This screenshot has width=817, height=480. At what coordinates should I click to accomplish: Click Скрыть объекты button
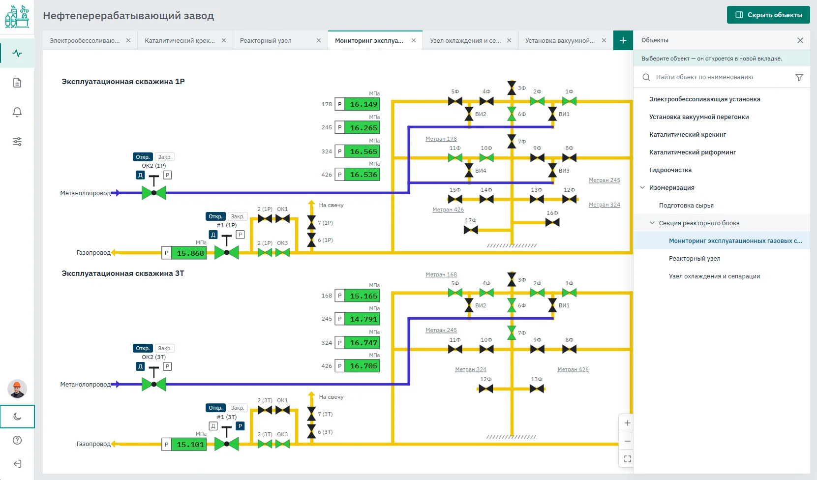[768, 15]
